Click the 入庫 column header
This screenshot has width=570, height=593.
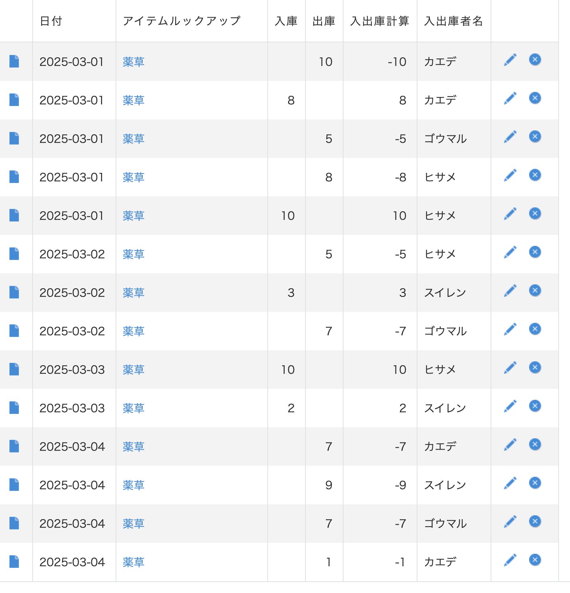point(286,21)
